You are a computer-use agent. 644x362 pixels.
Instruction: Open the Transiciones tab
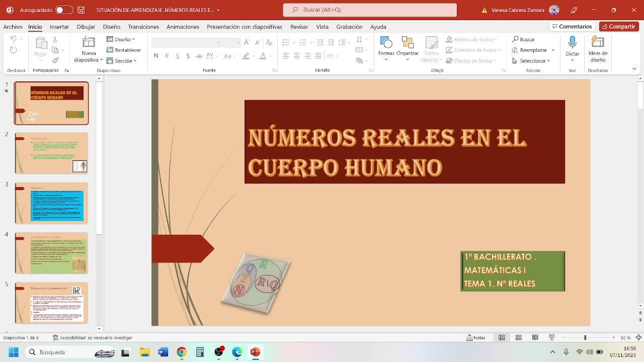click(143, 27)
